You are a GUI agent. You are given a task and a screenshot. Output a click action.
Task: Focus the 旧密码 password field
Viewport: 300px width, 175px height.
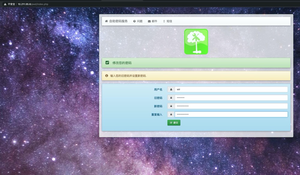pyautogui.click(x=231, y=98)
